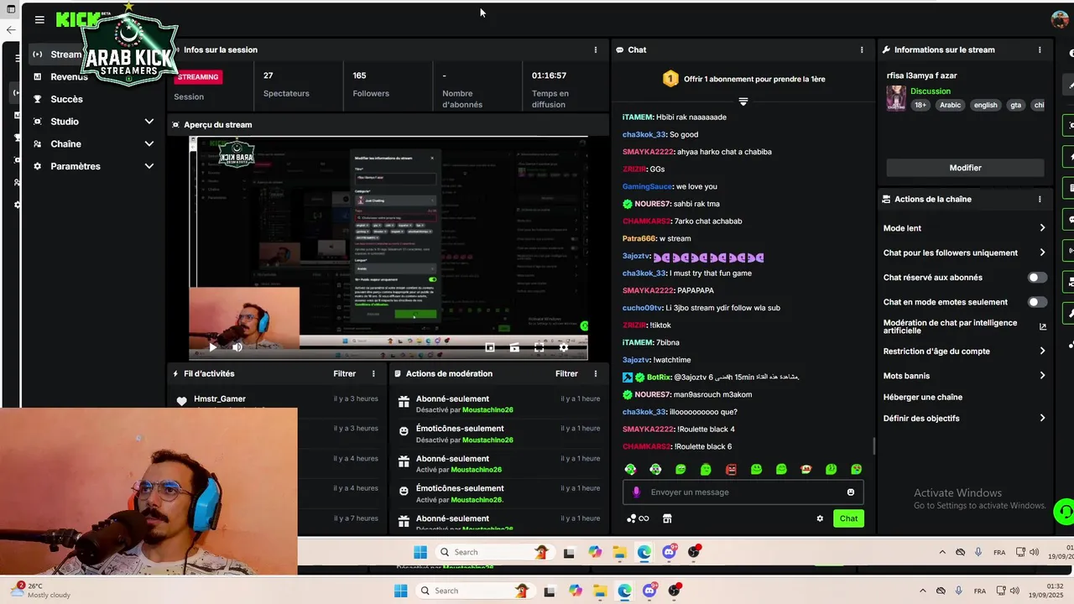Click the 18+ stream tag
The image size is (1074, 604).
[x=920, y=105]
